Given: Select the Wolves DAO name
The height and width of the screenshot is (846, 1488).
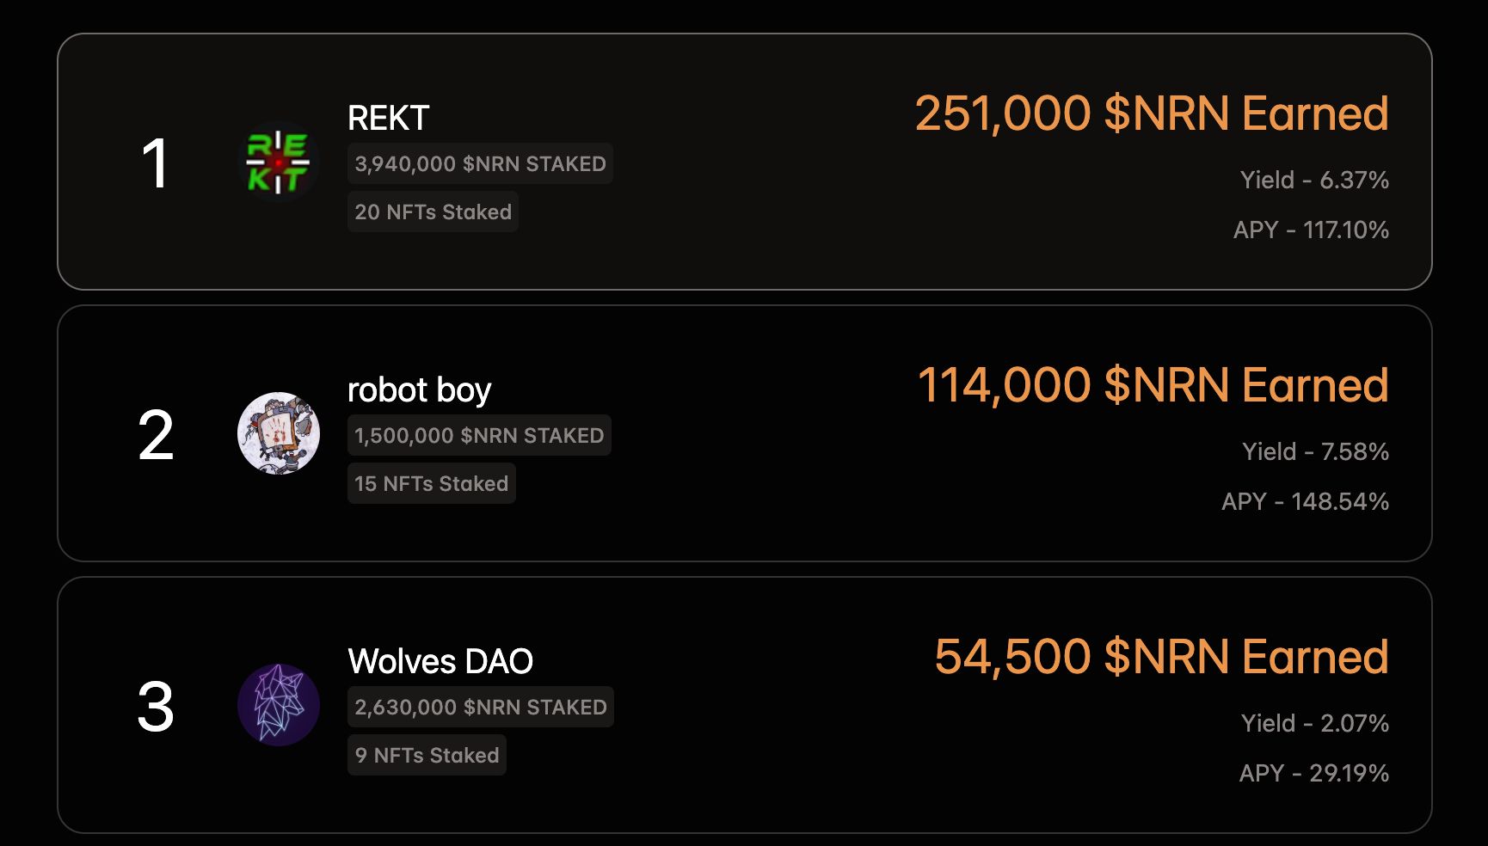Looking at the screenshot, I should [x=440, y=661].
